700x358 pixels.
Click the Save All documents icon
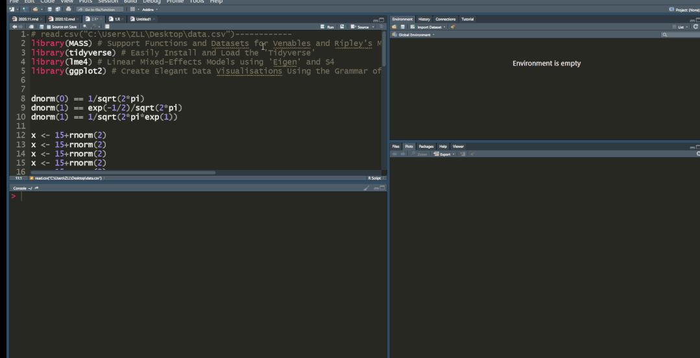[58, 9]
